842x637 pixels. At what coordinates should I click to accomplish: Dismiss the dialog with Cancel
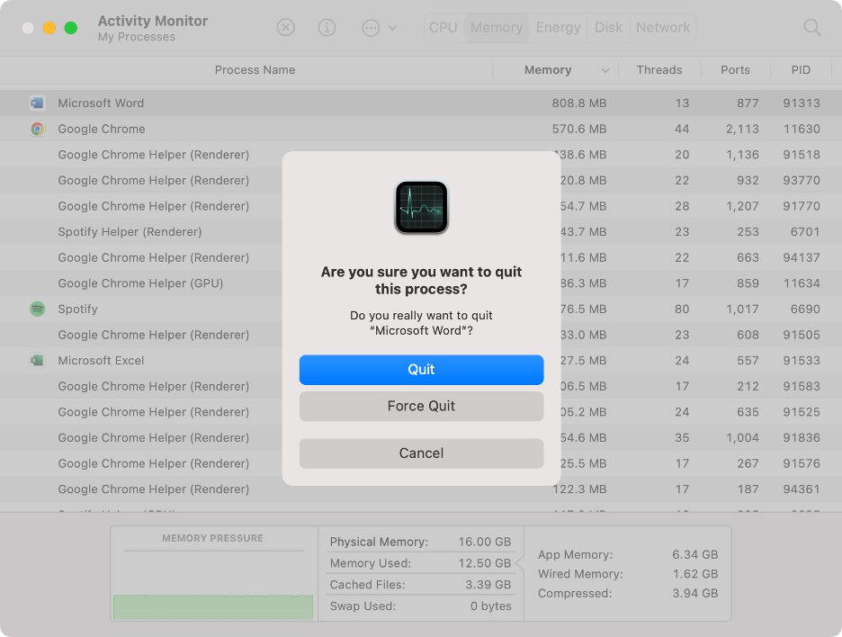click(421, 453)
